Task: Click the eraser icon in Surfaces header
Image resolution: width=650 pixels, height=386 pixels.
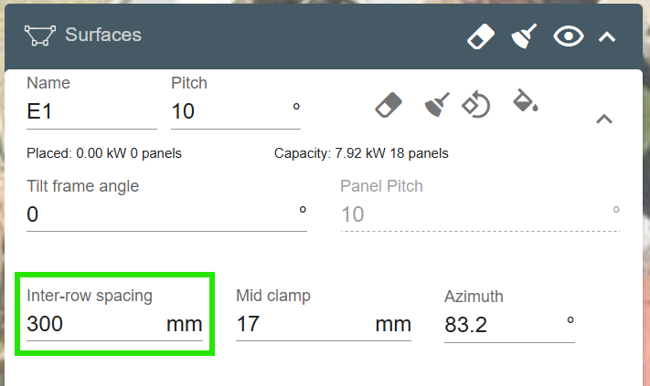Action: coord(480,37)
